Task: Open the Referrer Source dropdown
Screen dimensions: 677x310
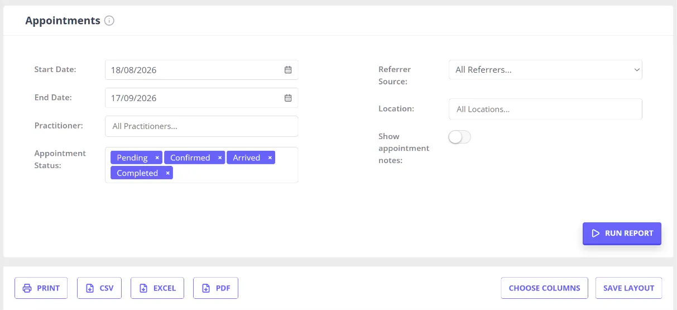Action: pos(545,70)
